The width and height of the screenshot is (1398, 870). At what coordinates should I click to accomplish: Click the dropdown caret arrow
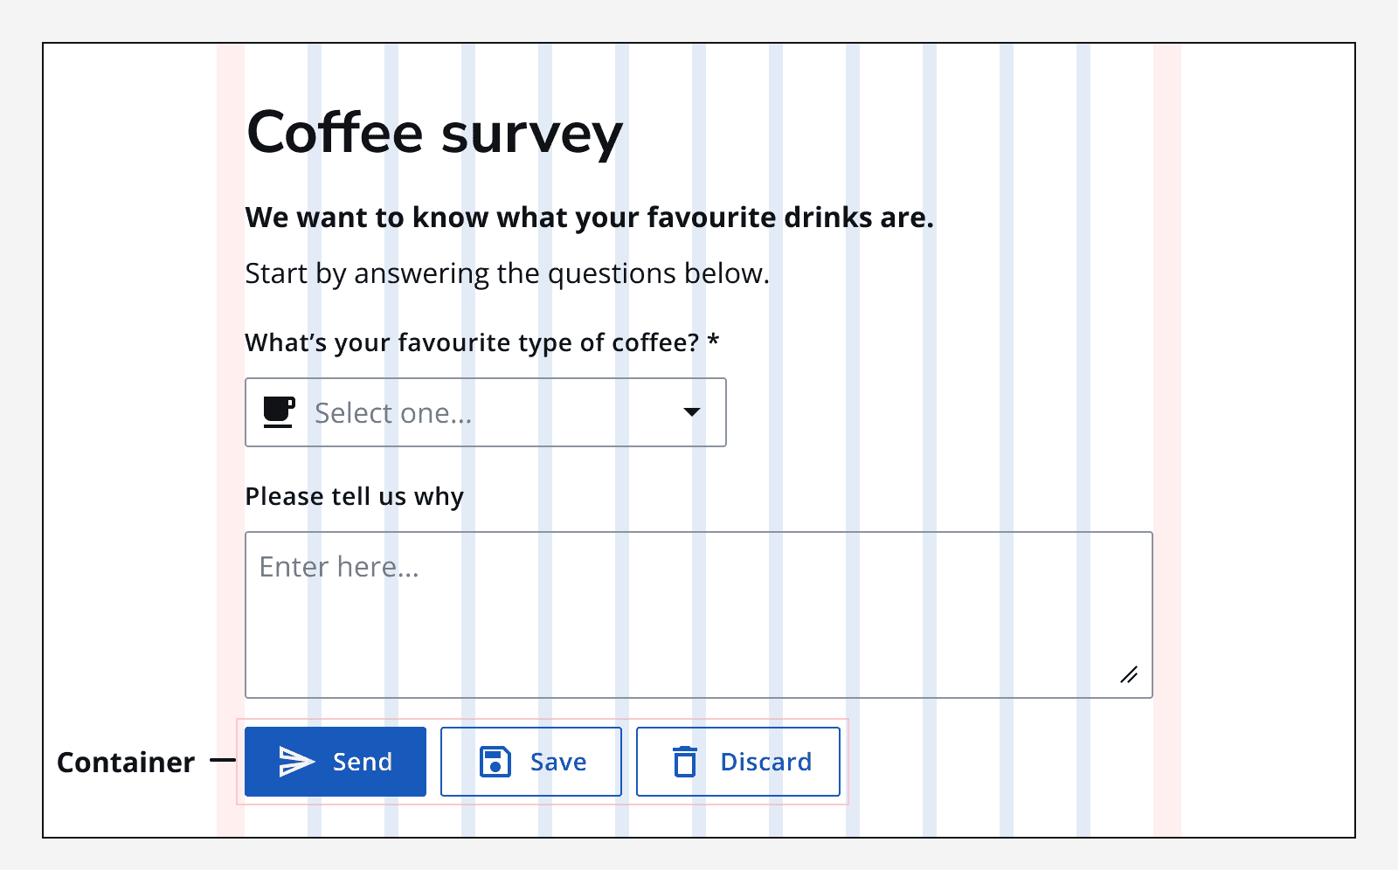tap(692, 412)
